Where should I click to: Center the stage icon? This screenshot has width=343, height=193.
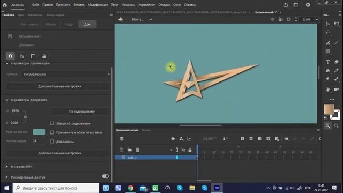click(272, 19)
